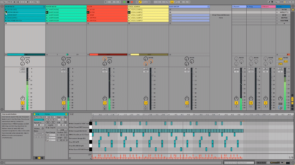Toggle track 2 activator button

coord(64,103)
